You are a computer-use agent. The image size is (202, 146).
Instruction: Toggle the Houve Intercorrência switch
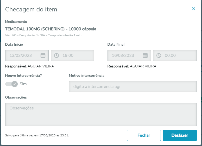(11, 84)
